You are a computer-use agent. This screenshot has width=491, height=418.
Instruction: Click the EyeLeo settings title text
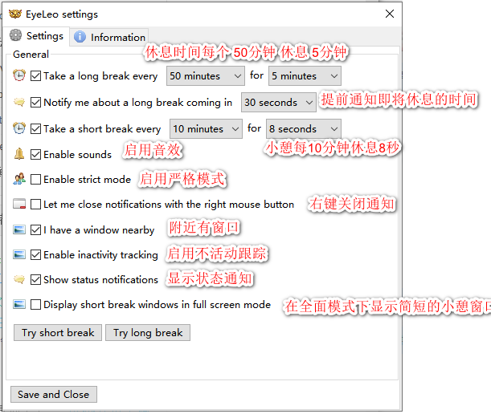pyautogui.click(x=62, y=14)
